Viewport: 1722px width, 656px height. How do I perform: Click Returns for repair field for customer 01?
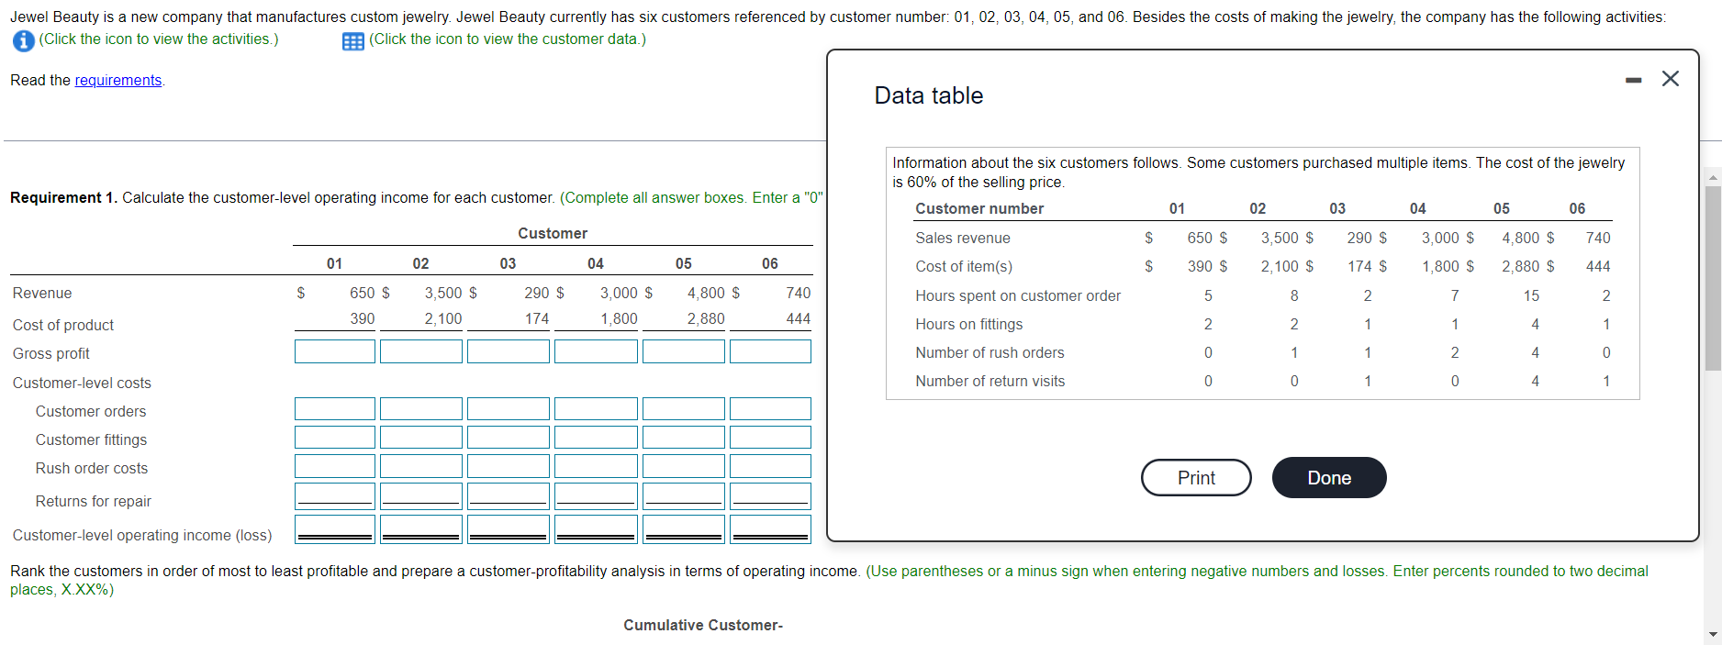click(335, 496)
